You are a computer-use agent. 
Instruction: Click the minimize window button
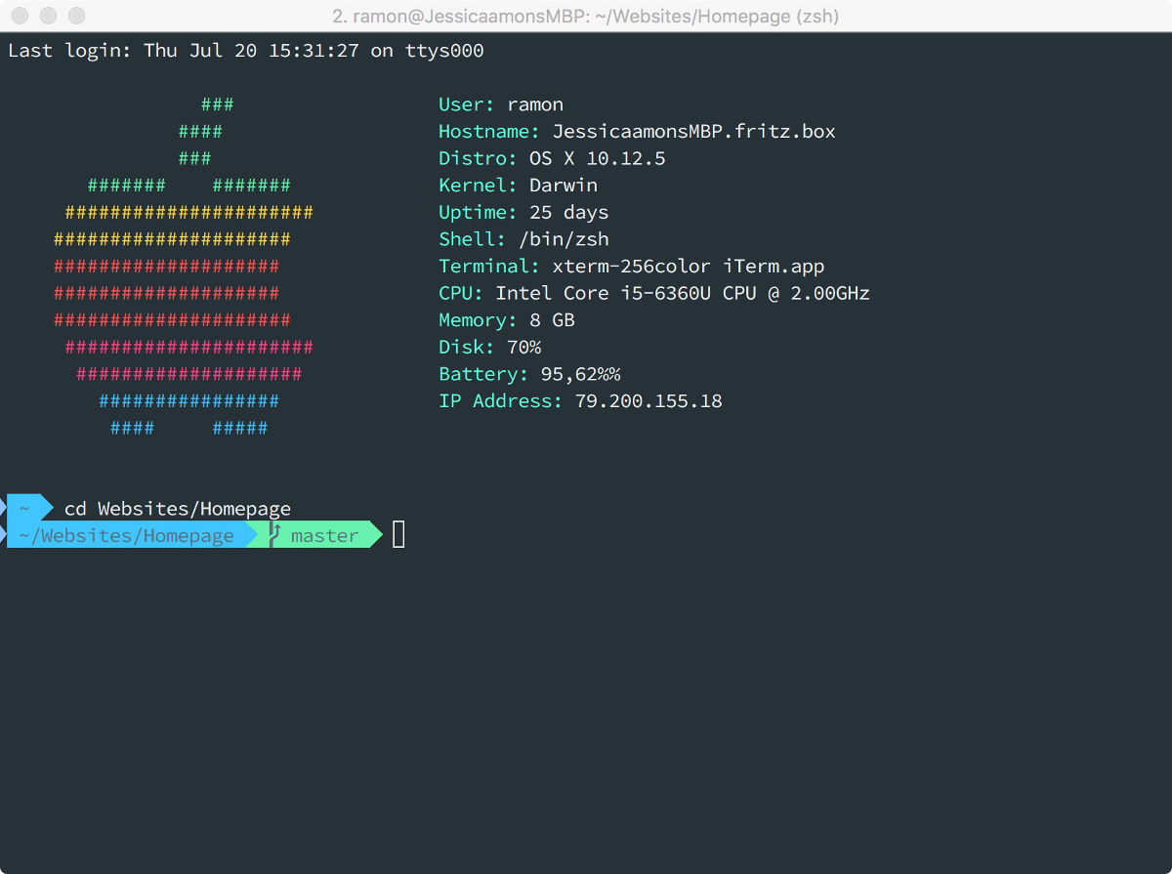48,16
